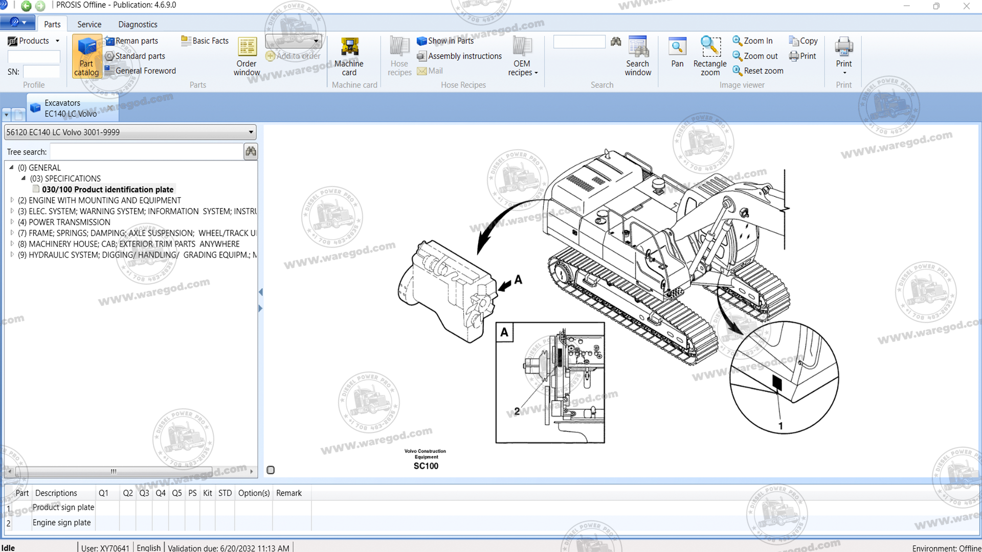
Task: Click Show in Parts button
Action: pyautogui.click(x=445, y=40)
